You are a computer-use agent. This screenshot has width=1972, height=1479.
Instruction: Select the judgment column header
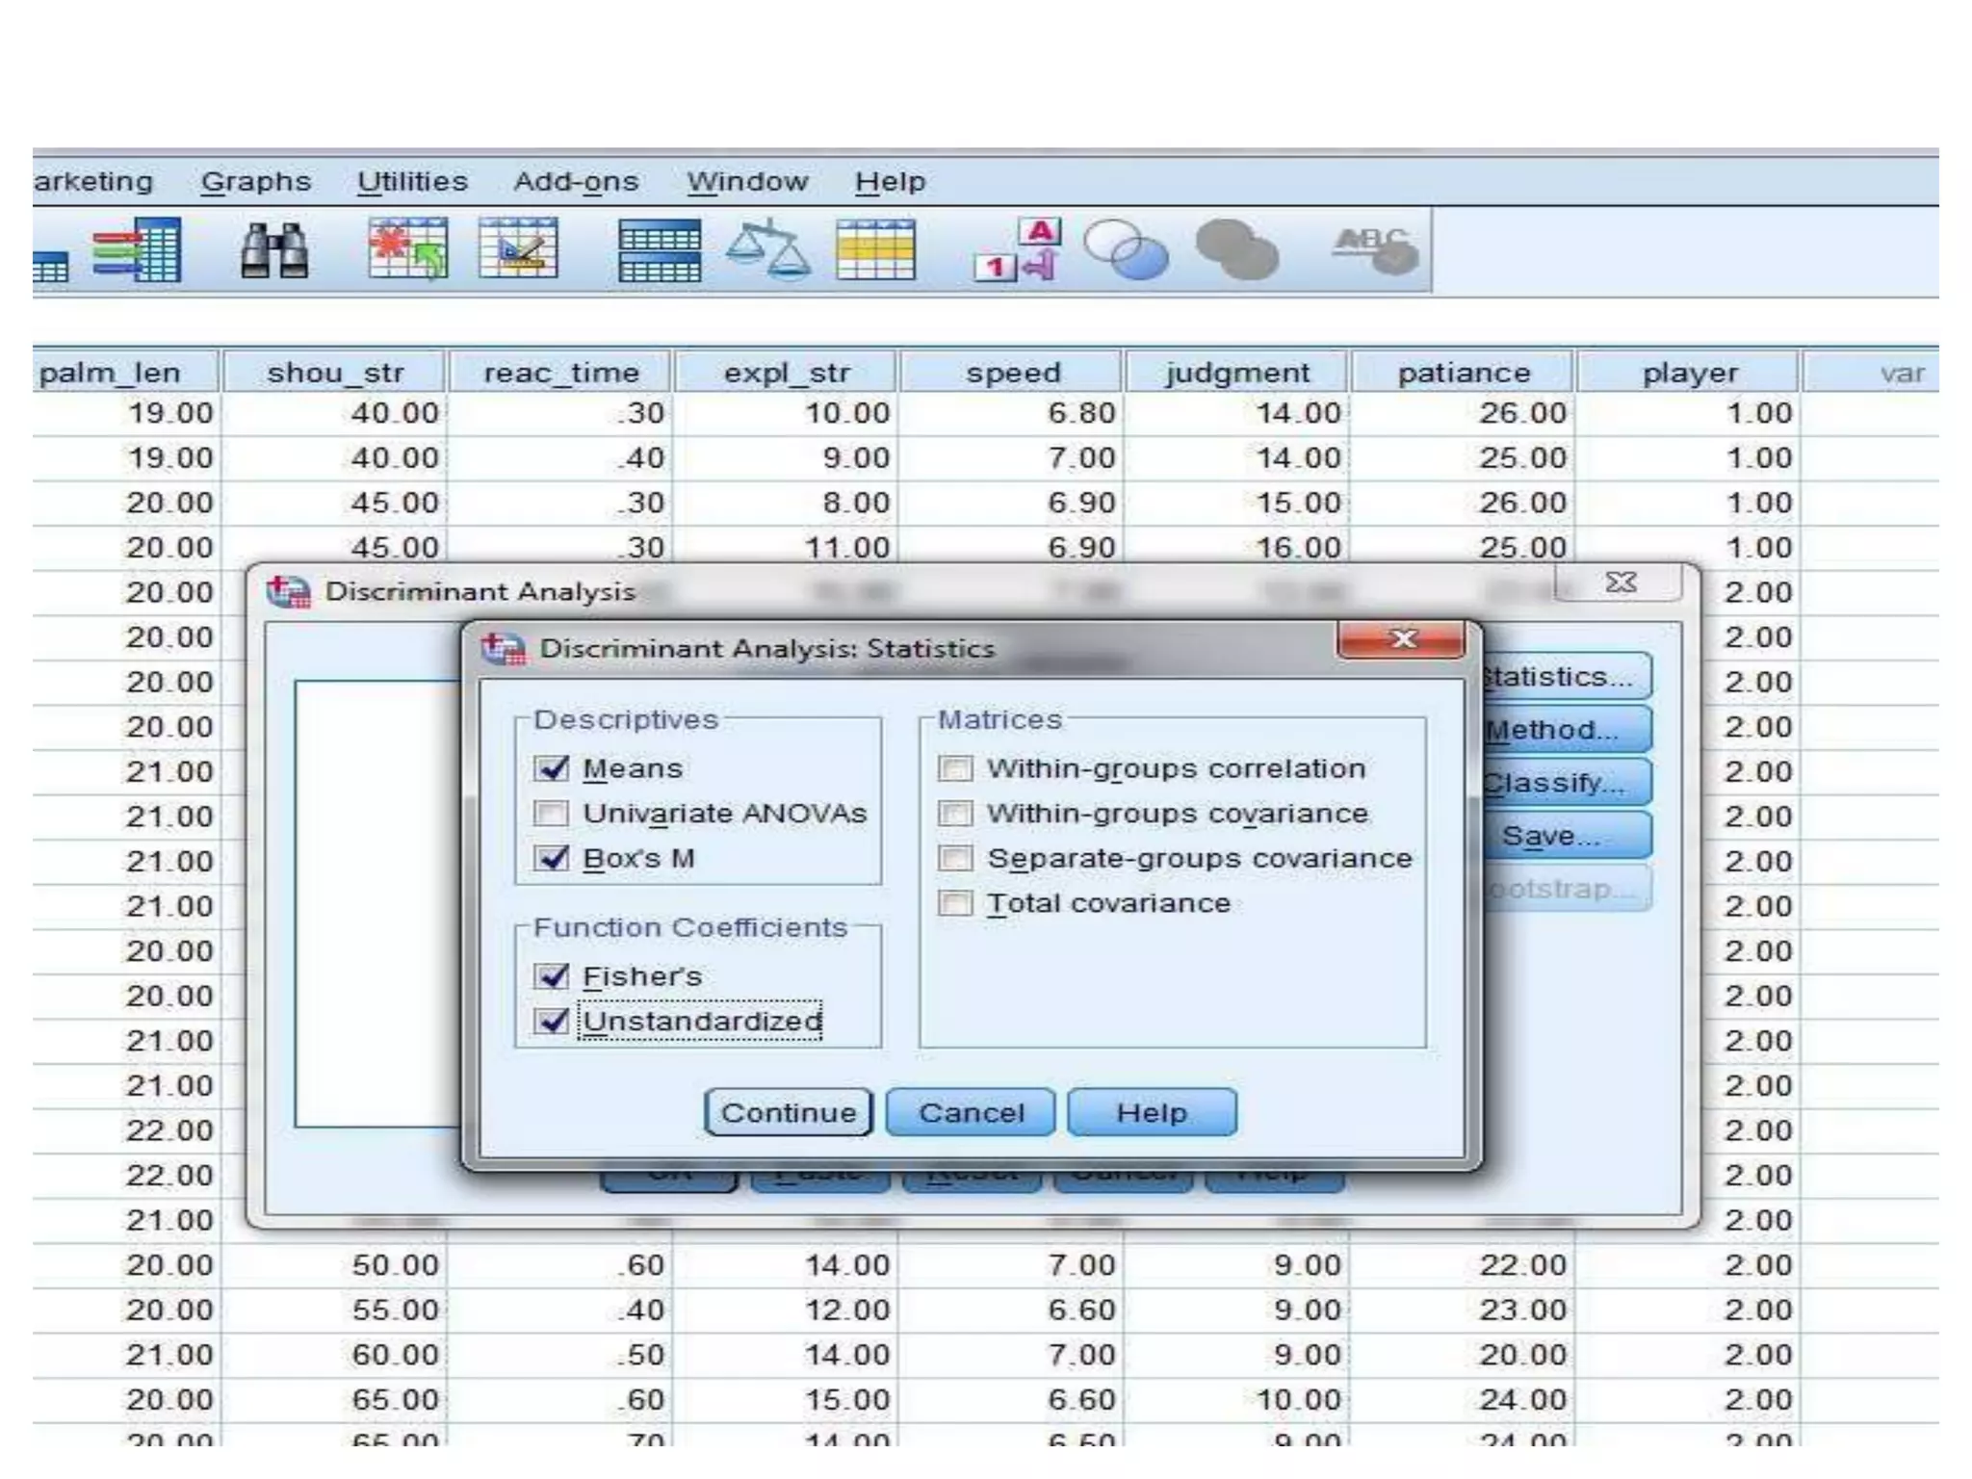(x=1236, y=373)
